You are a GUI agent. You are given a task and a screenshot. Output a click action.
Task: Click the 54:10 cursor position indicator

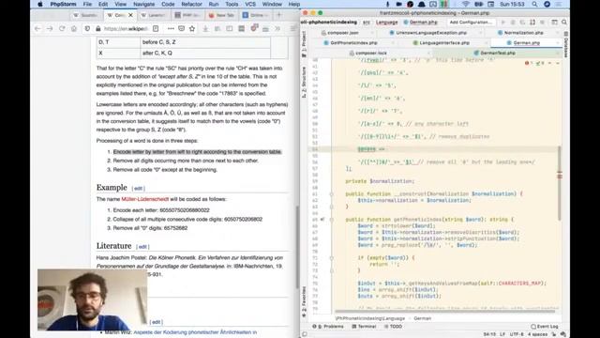pos(489,334)
